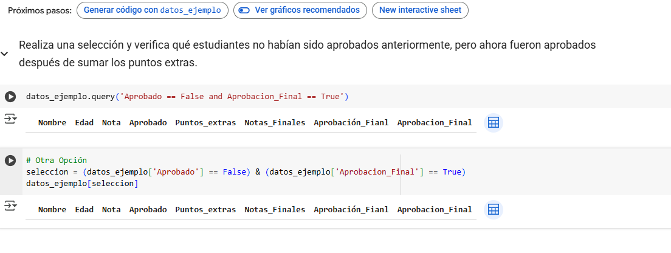Convert second output table to interactive table
This screenshot has width=671, height=253.
(x=494, y=209)
